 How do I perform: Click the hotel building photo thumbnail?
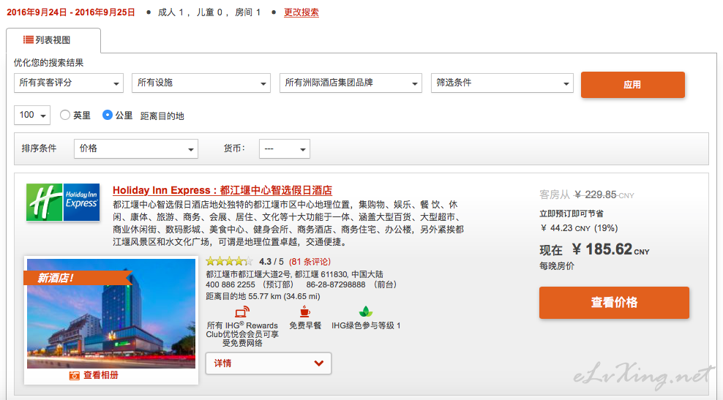pos(111,314)
